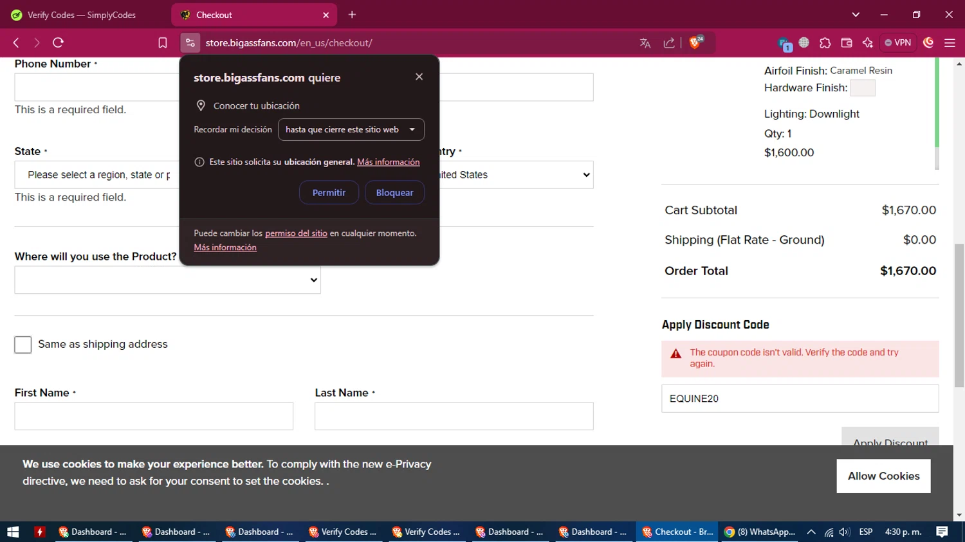Open the network Wi-Fi tray icon
965x542 pixels.
coord(829,532)
